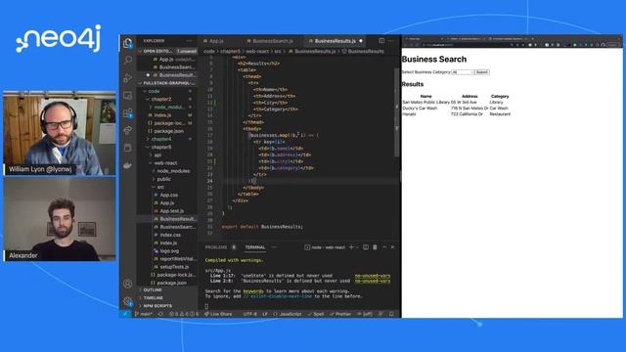
Task: Add a new terminal with plus icon
Action: click(351, 247)
